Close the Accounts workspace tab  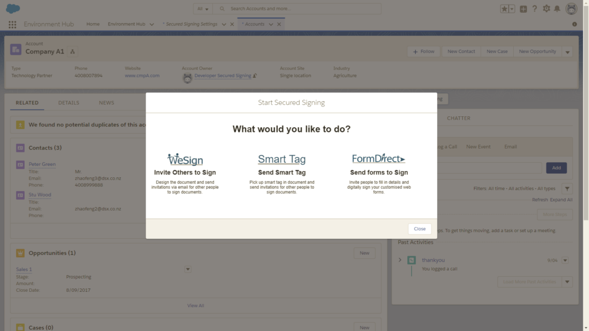(279, 24)
